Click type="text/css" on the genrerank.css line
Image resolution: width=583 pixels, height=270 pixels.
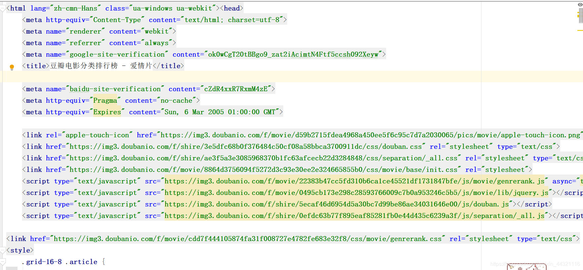[547, 239]
